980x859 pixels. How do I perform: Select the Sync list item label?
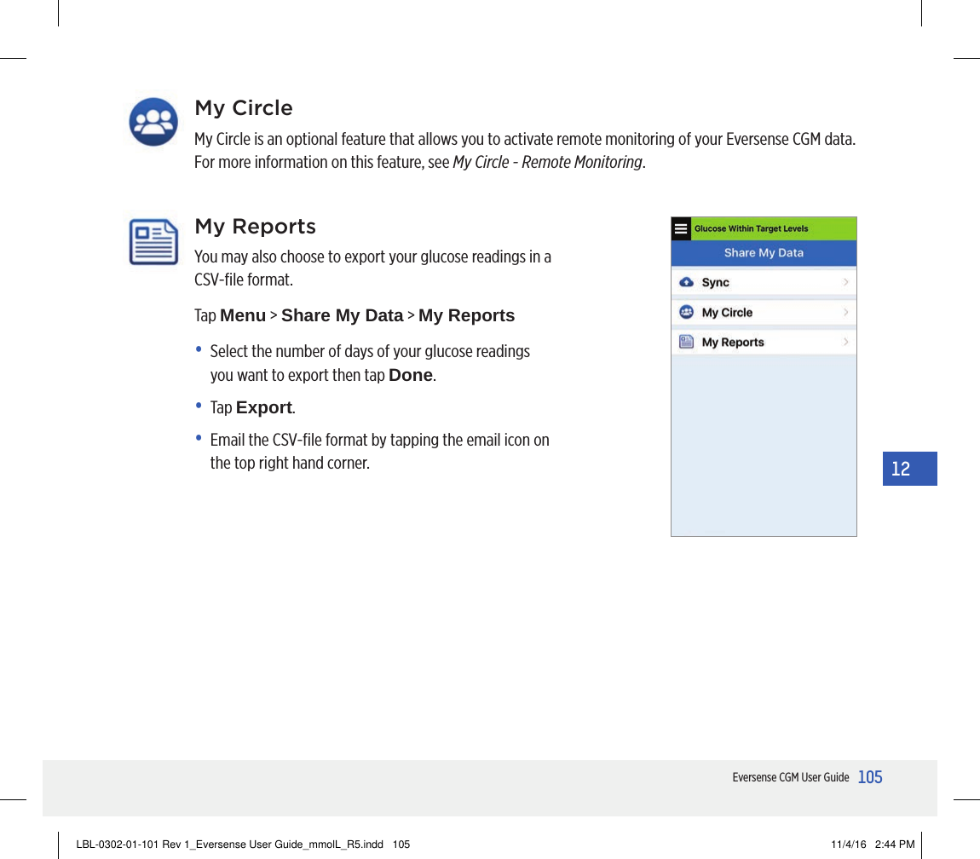click(x=715, y=283)
